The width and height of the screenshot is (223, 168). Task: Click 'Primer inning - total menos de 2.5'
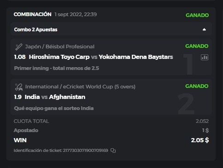coord(57,68)
